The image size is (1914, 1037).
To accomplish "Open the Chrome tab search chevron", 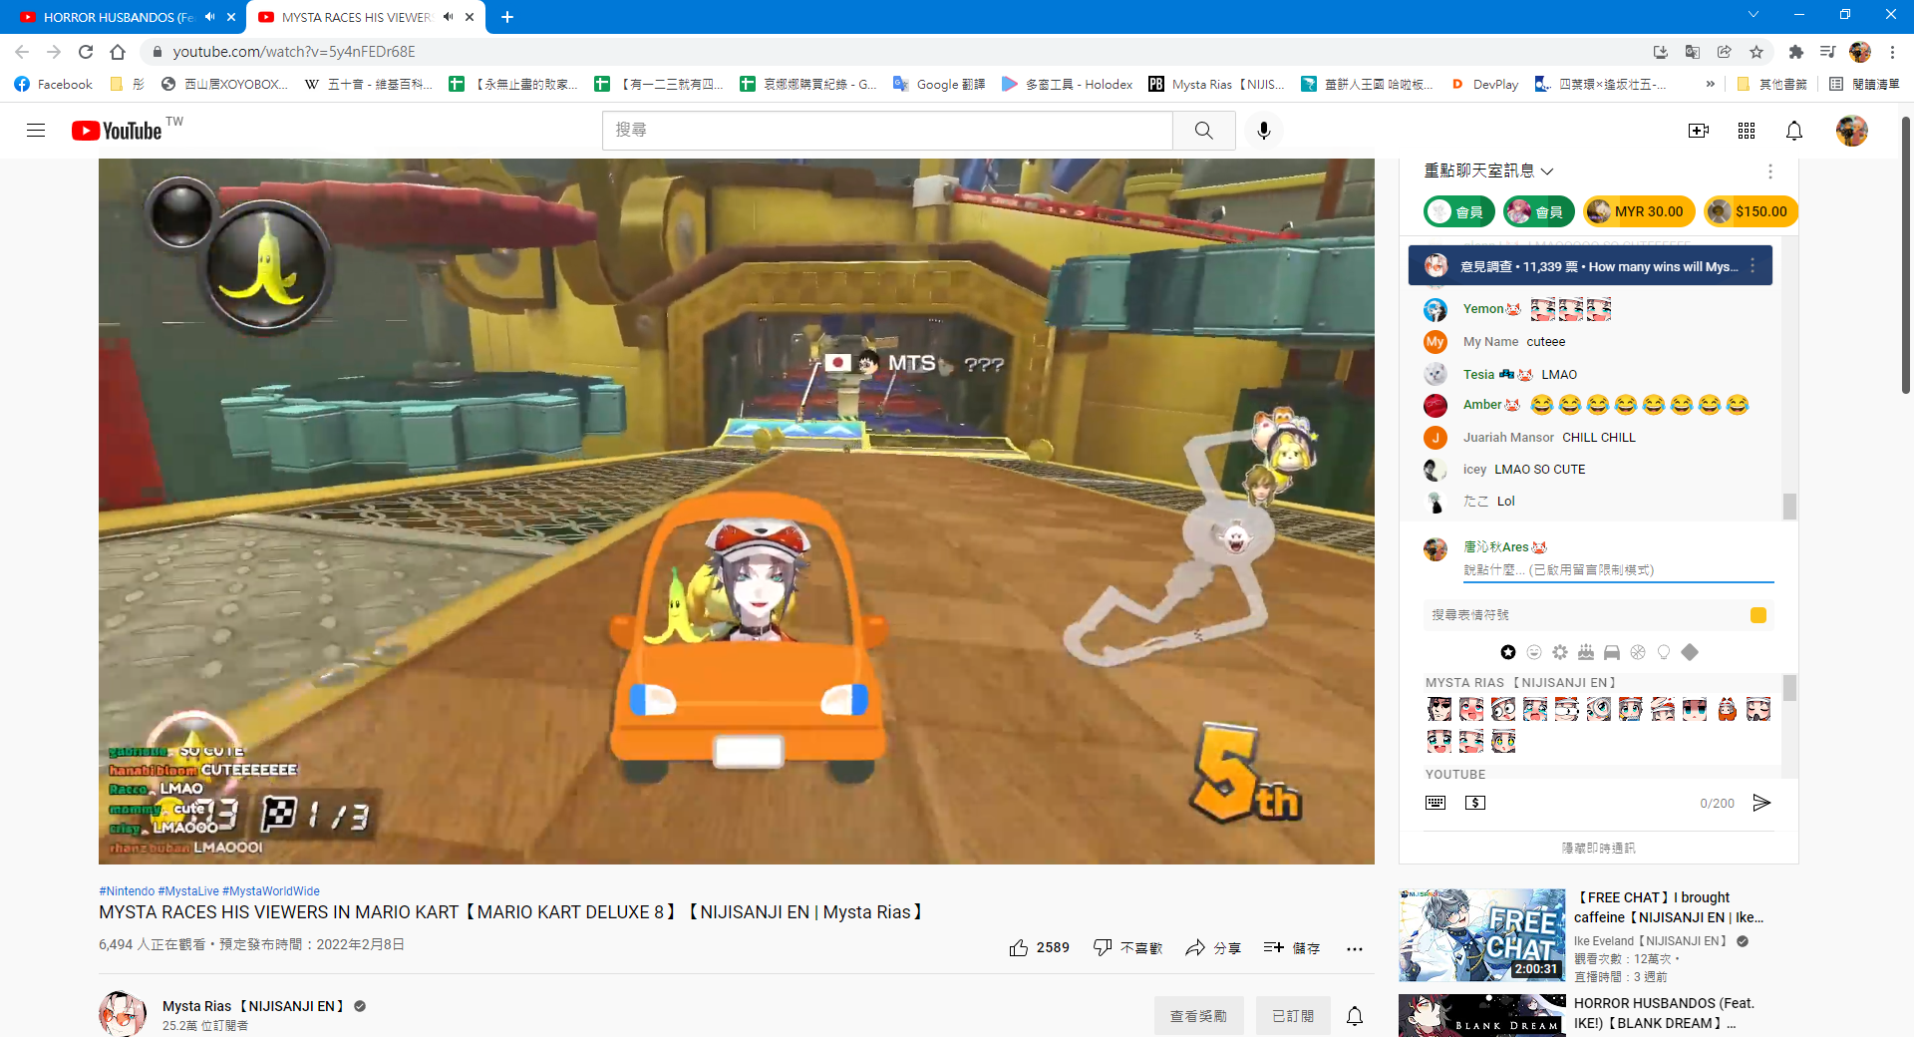I will [1754, 15].
